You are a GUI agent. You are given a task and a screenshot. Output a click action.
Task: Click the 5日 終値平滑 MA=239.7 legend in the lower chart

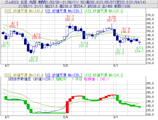coord(64,75)
